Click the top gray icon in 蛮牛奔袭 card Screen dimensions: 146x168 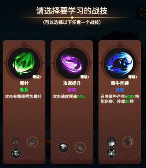(111, 142)
